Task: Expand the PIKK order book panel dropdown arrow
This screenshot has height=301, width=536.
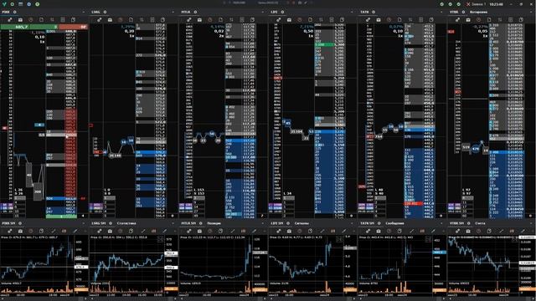Action: pos(84,12)
